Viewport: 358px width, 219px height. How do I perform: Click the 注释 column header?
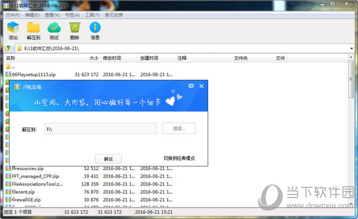pyautogui.click(x=194, y=58)
